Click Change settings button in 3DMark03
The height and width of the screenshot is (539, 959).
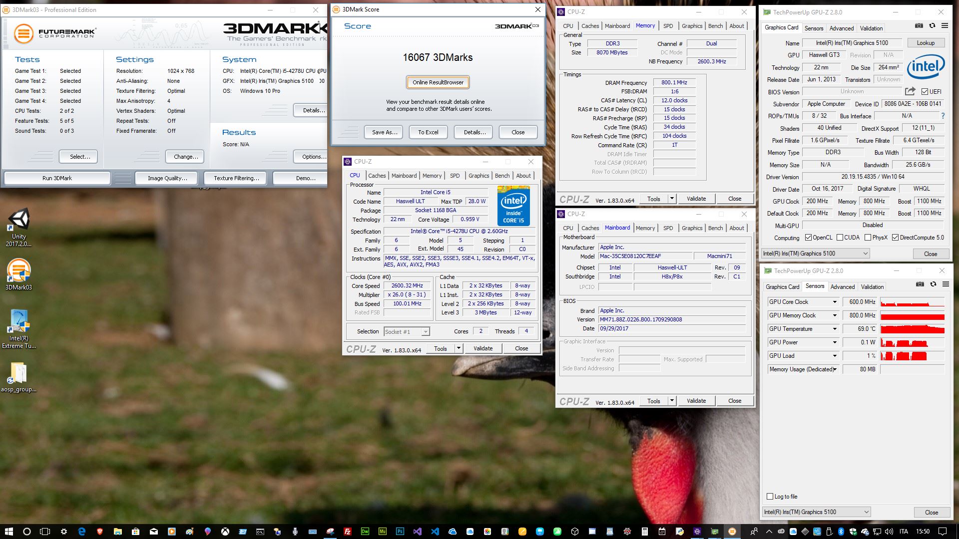tap(185, 157)
